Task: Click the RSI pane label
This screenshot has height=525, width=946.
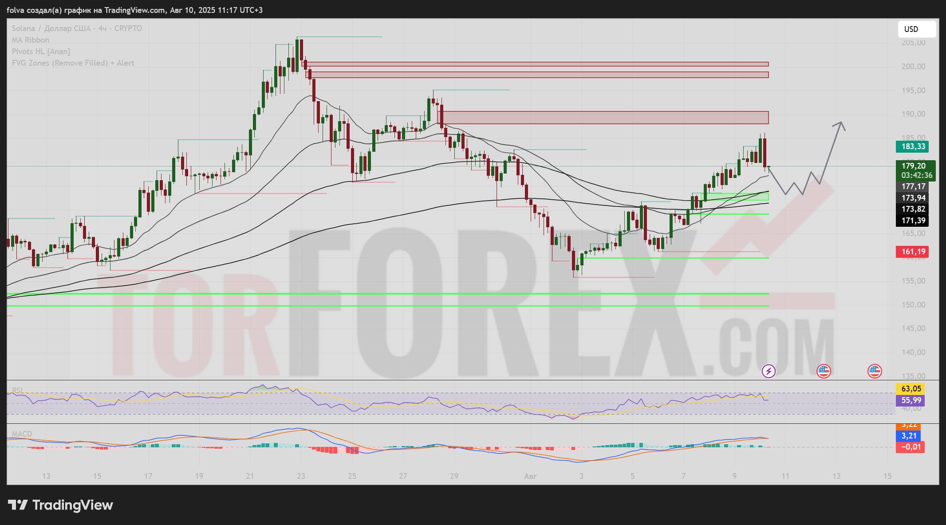Action: (x=17, y=391)
